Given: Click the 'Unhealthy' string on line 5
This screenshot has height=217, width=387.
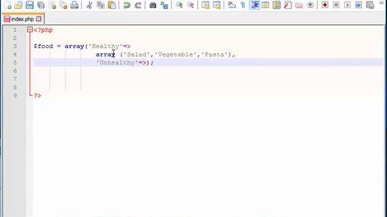Looking at the screenshot, I should click(117, 63).
